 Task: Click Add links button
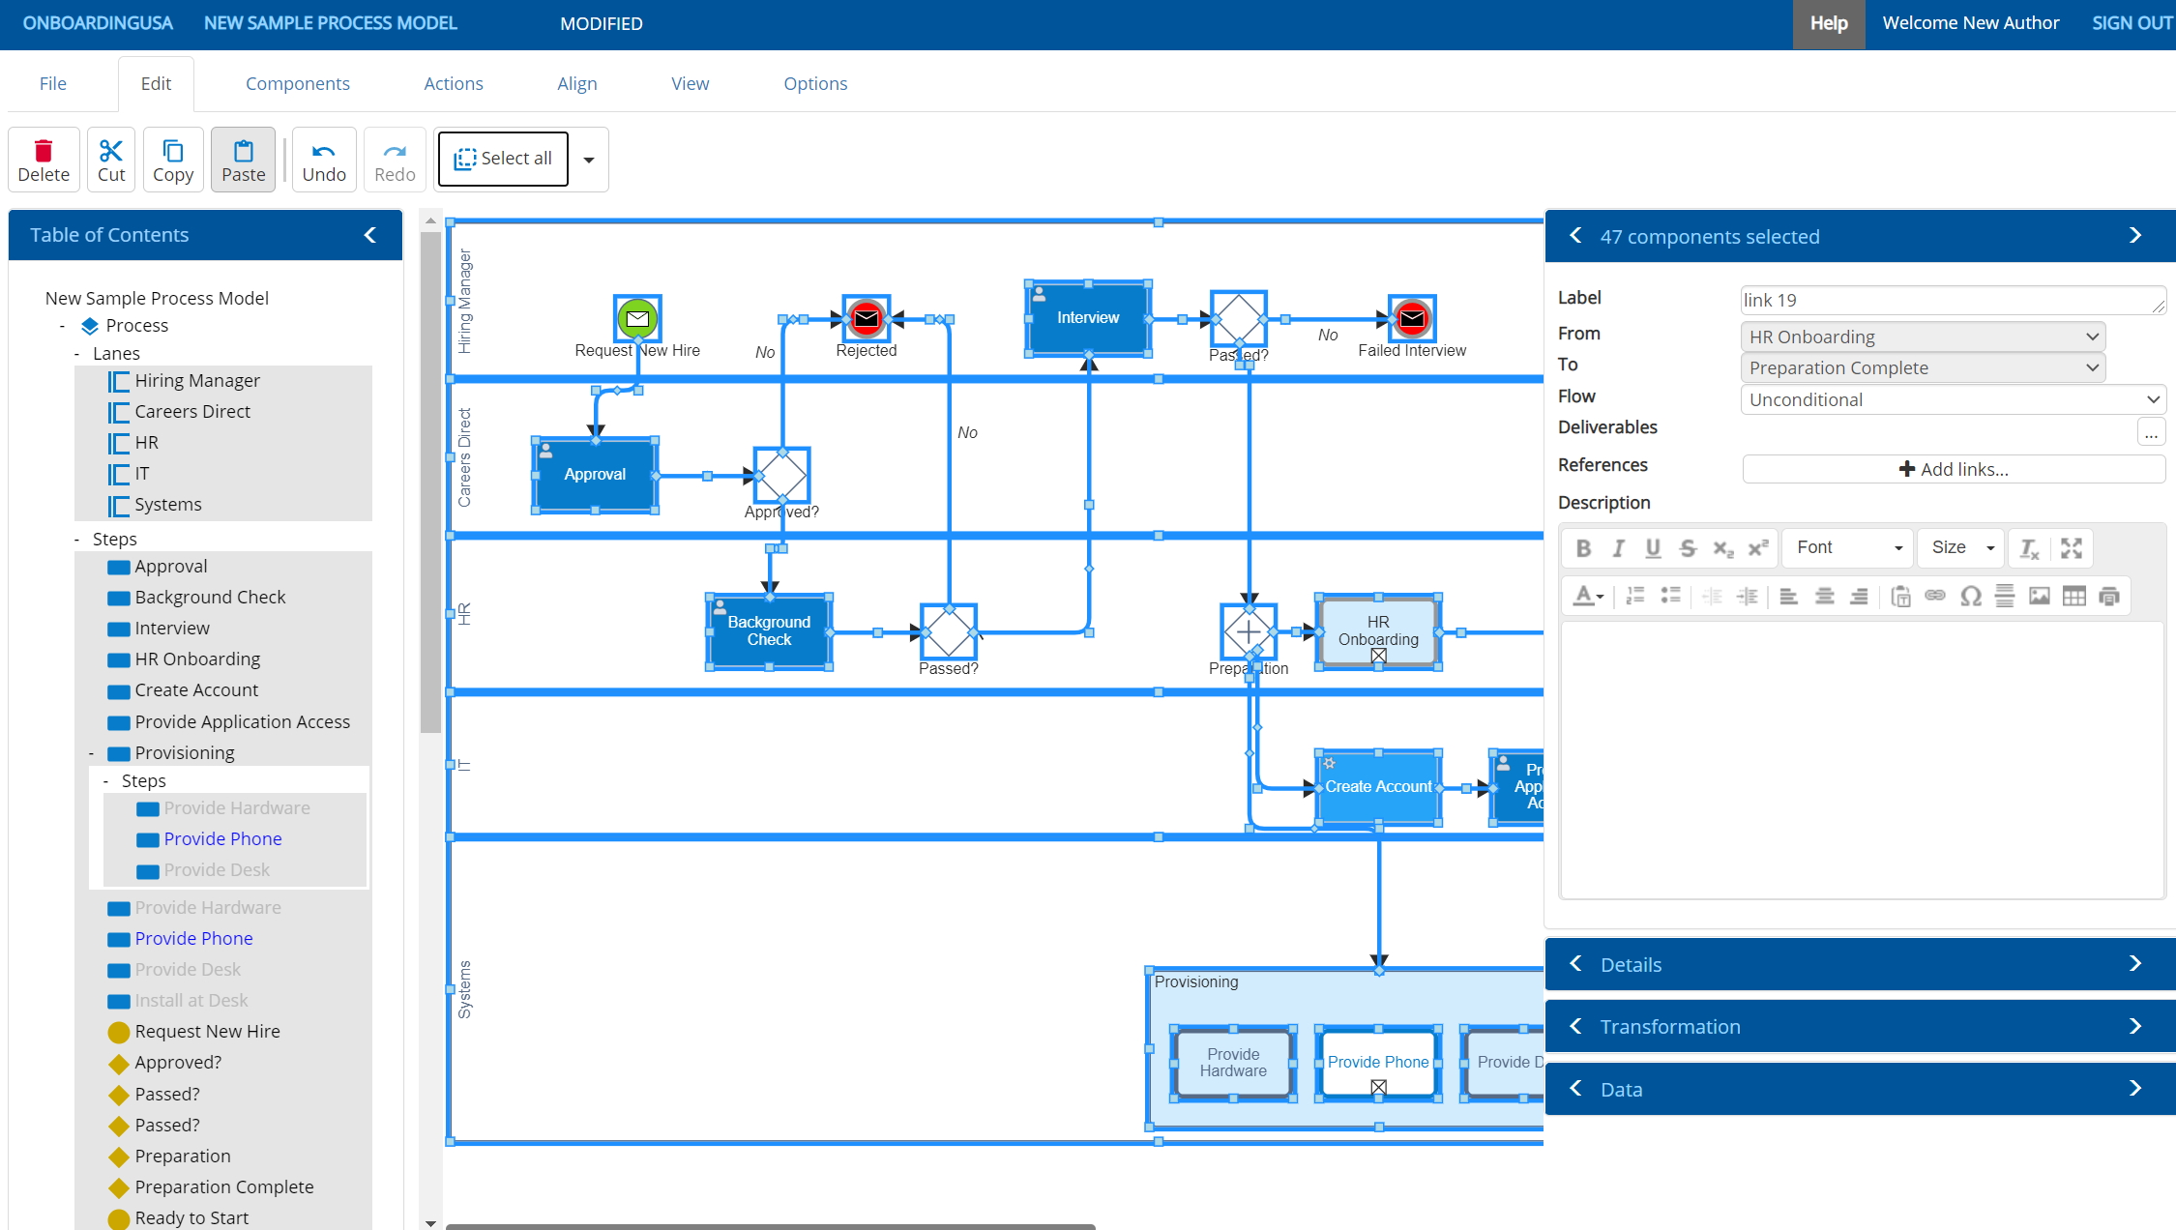1953,469
